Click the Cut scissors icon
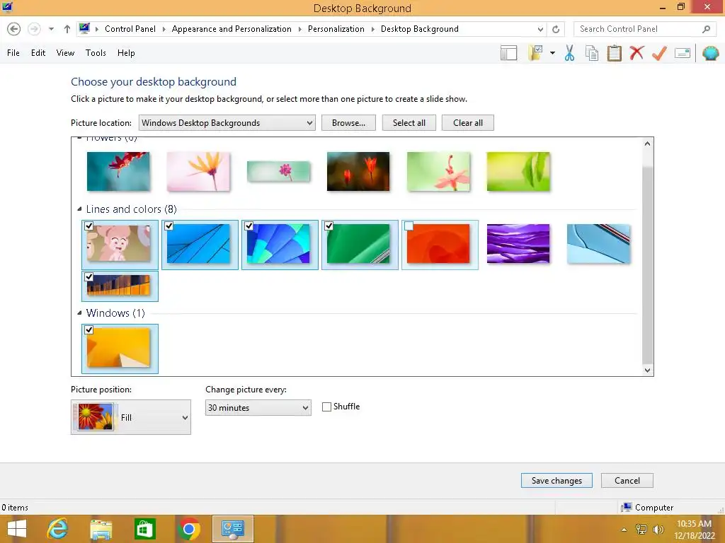Screen dimensions: 725x543 point(570,53)
